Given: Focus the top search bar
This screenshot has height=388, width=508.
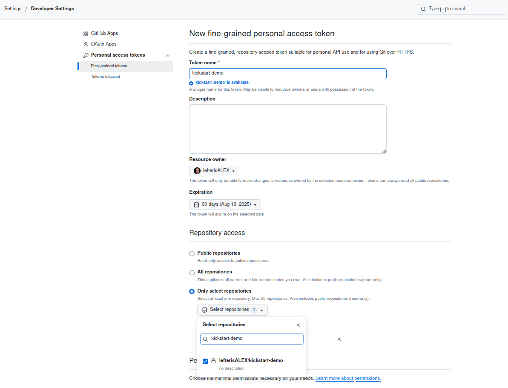Looking at the screenshot, I should [462, 9].
